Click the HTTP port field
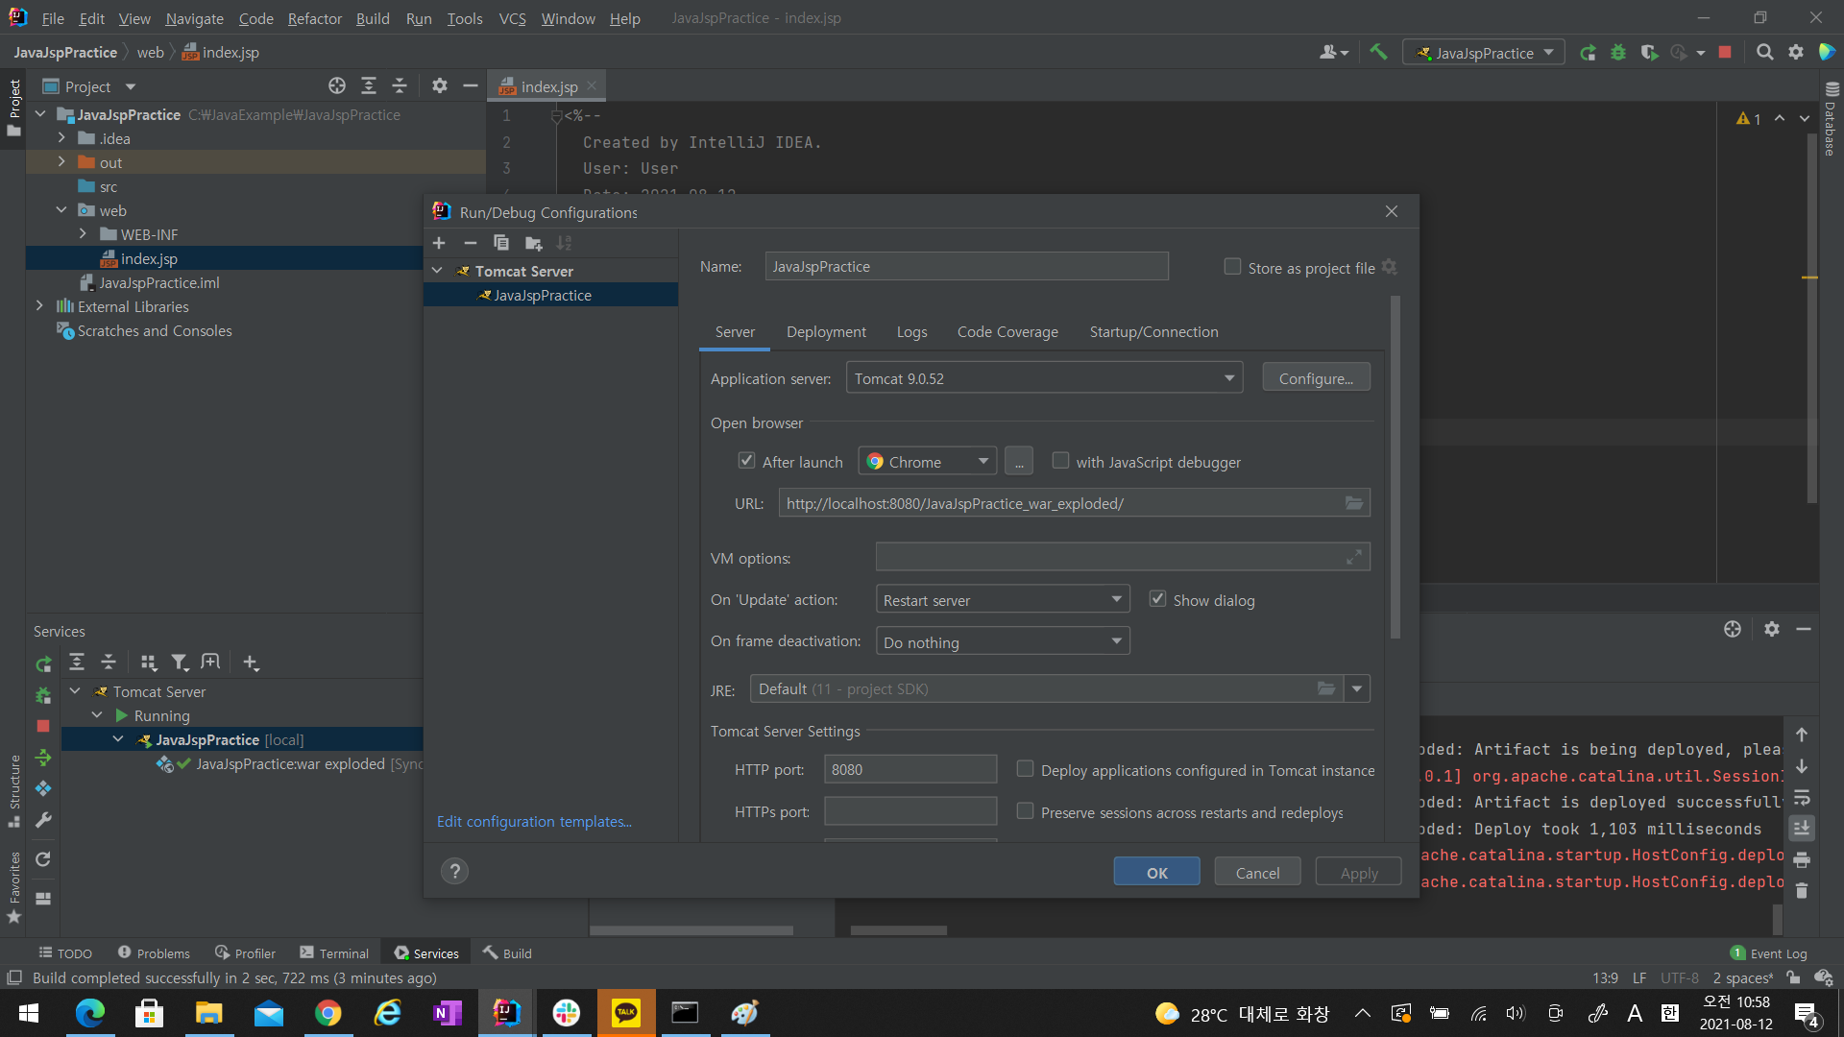The width and height of the screenshot is (1844, 1037). [910, 769]
